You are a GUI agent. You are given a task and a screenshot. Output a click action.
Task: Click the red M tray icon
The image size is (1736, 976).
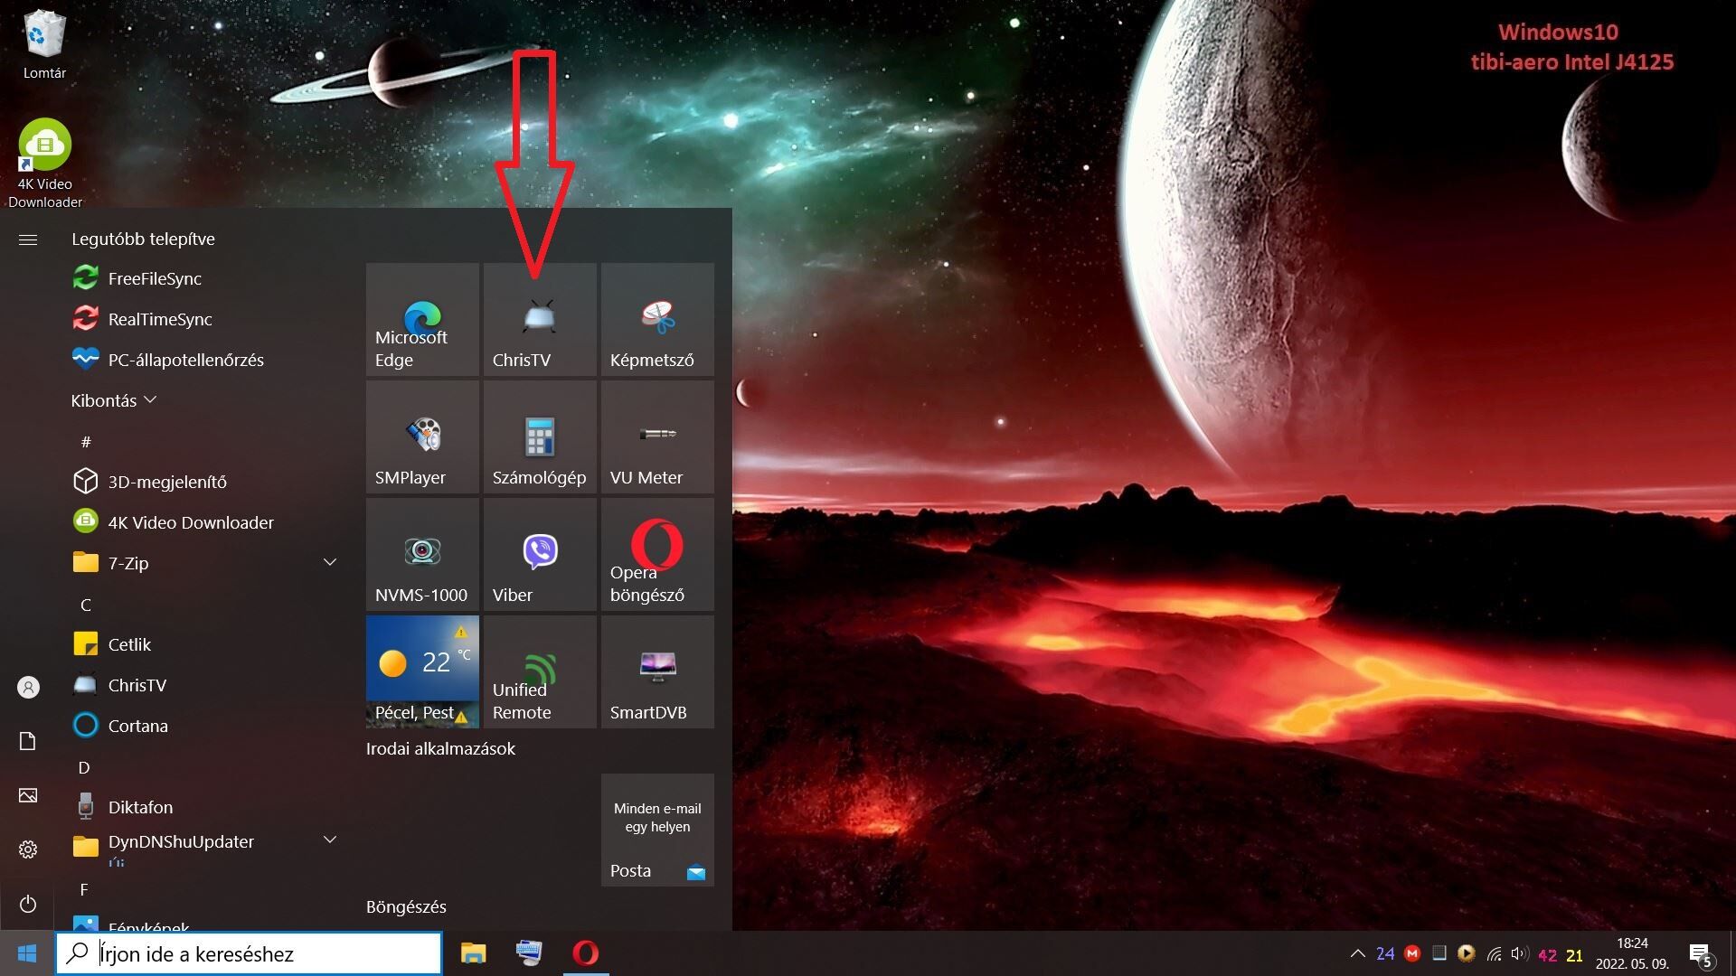pyautogui.click(x=1412, y=953)
